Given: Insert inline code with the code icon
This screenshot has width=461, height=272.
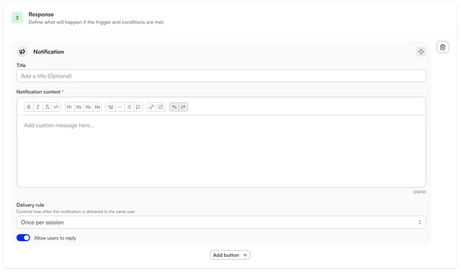Looking at the screenshot, I should coord(56,107).
